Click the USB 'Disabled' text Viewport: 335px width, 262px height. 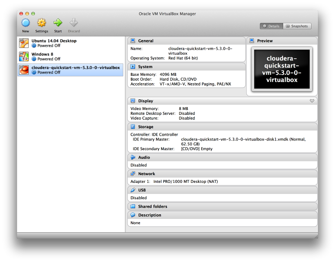139,198
